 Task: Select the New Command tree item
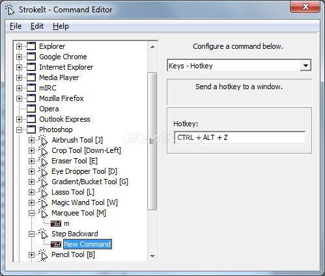(87, 244)
